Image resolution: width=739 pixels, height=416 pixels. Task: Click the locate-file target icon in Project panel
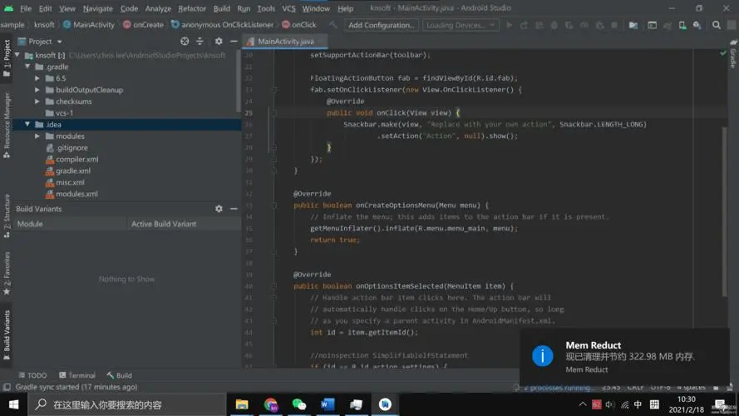pyautogui.click(x=185, y=41)
